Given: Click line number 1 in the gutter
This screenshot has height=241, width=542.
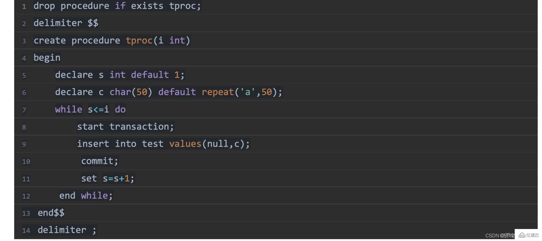Looking at the screenshot, I should point(24,7).
